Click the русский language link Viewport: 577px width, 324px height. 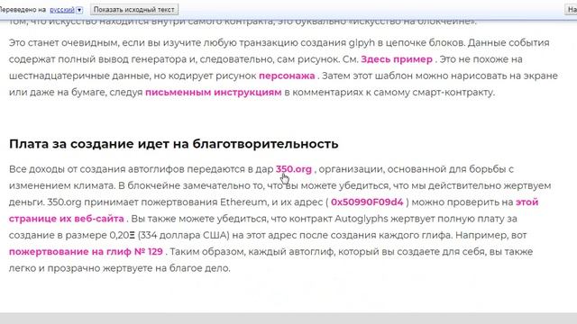(62, 10)
